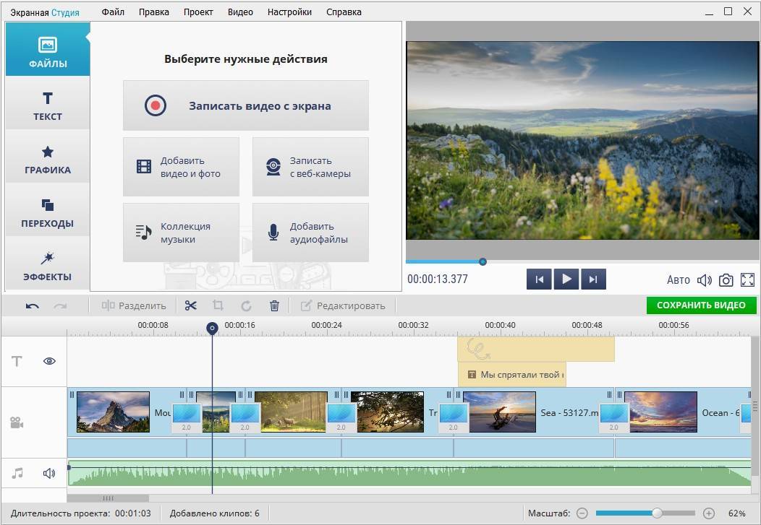
Task: Open the Настройки menu
Action: click(289, 12)
